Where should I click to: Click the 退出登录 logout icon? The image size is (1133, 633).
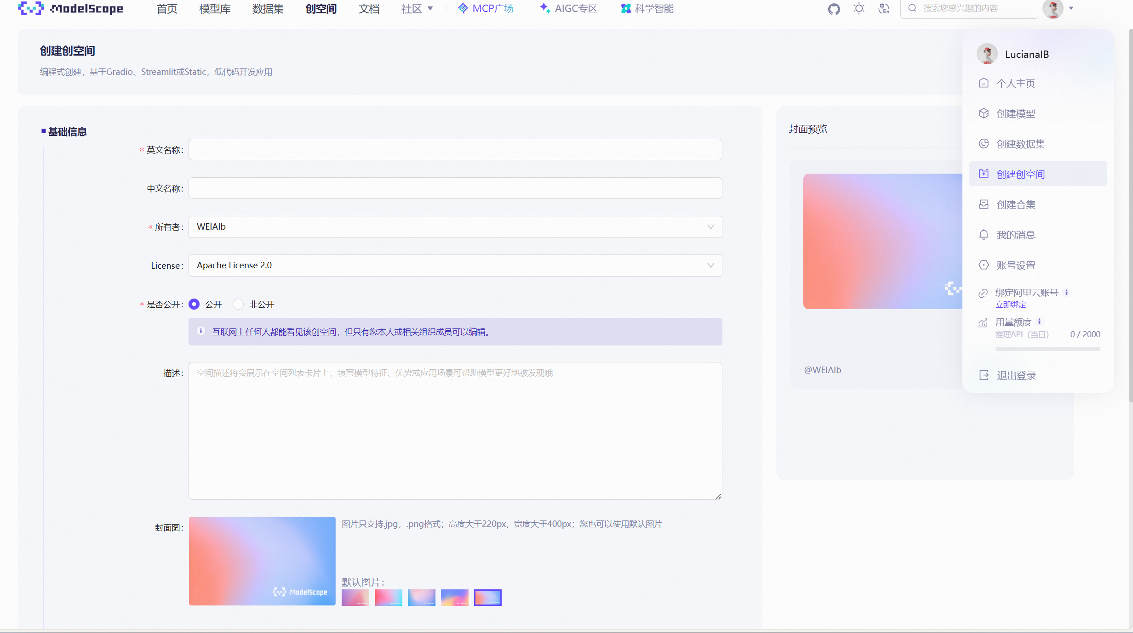coord(984,375)
